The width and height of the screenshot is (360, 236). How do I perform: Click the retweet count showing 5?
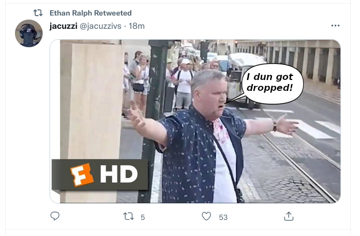pyautogui.click(x=143, y=217)
